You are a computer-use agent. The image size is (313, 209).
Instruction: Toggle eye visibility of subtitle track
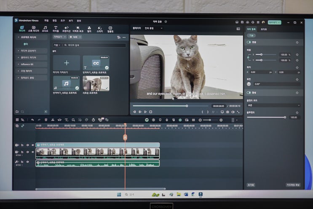click(32, 145)
